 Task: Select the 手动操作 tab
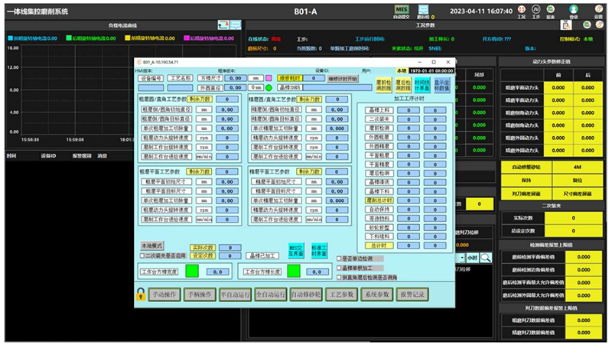pyautogui.click(x=164, y=294)
